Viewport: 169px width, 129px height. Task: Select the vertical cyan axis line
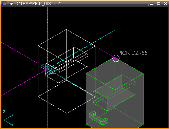pyautogui.click(x=47, y=34)
